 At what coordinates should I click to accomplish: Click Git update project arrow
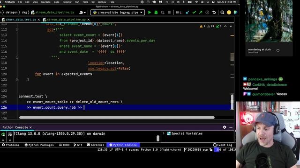point(187,13)
